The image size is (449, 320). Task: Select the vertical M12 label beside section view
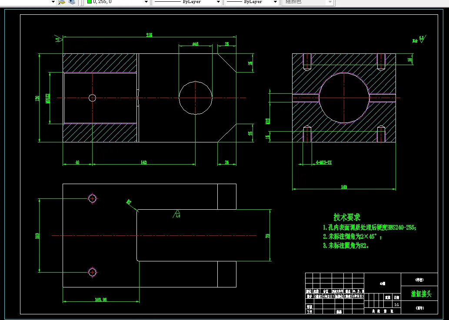tap(268, 121)
